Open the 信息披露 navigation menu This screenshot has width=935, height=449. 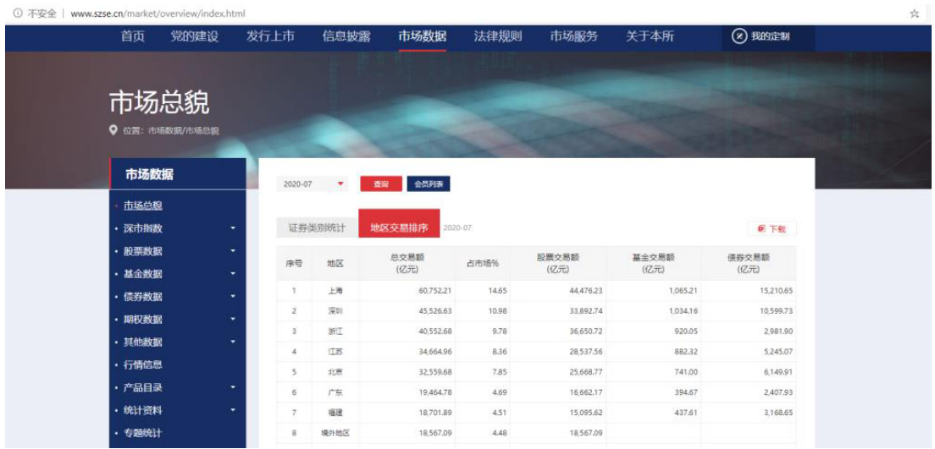pos(346,36)
